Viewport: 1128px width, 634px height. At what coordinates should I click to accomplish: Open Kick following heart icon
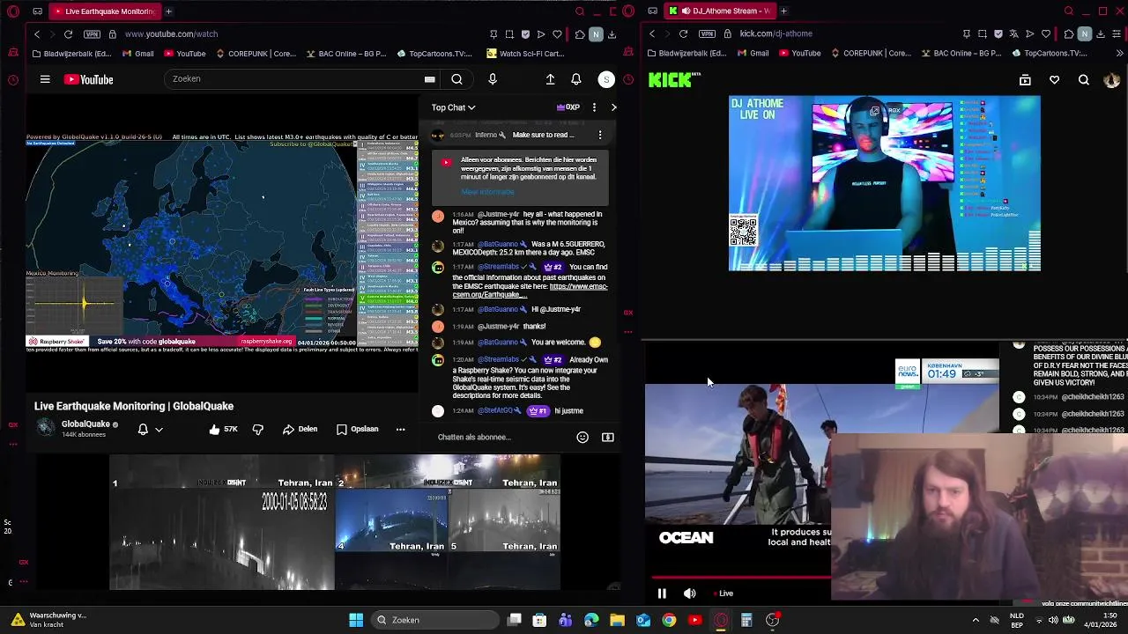click(x=1054, y=80)
